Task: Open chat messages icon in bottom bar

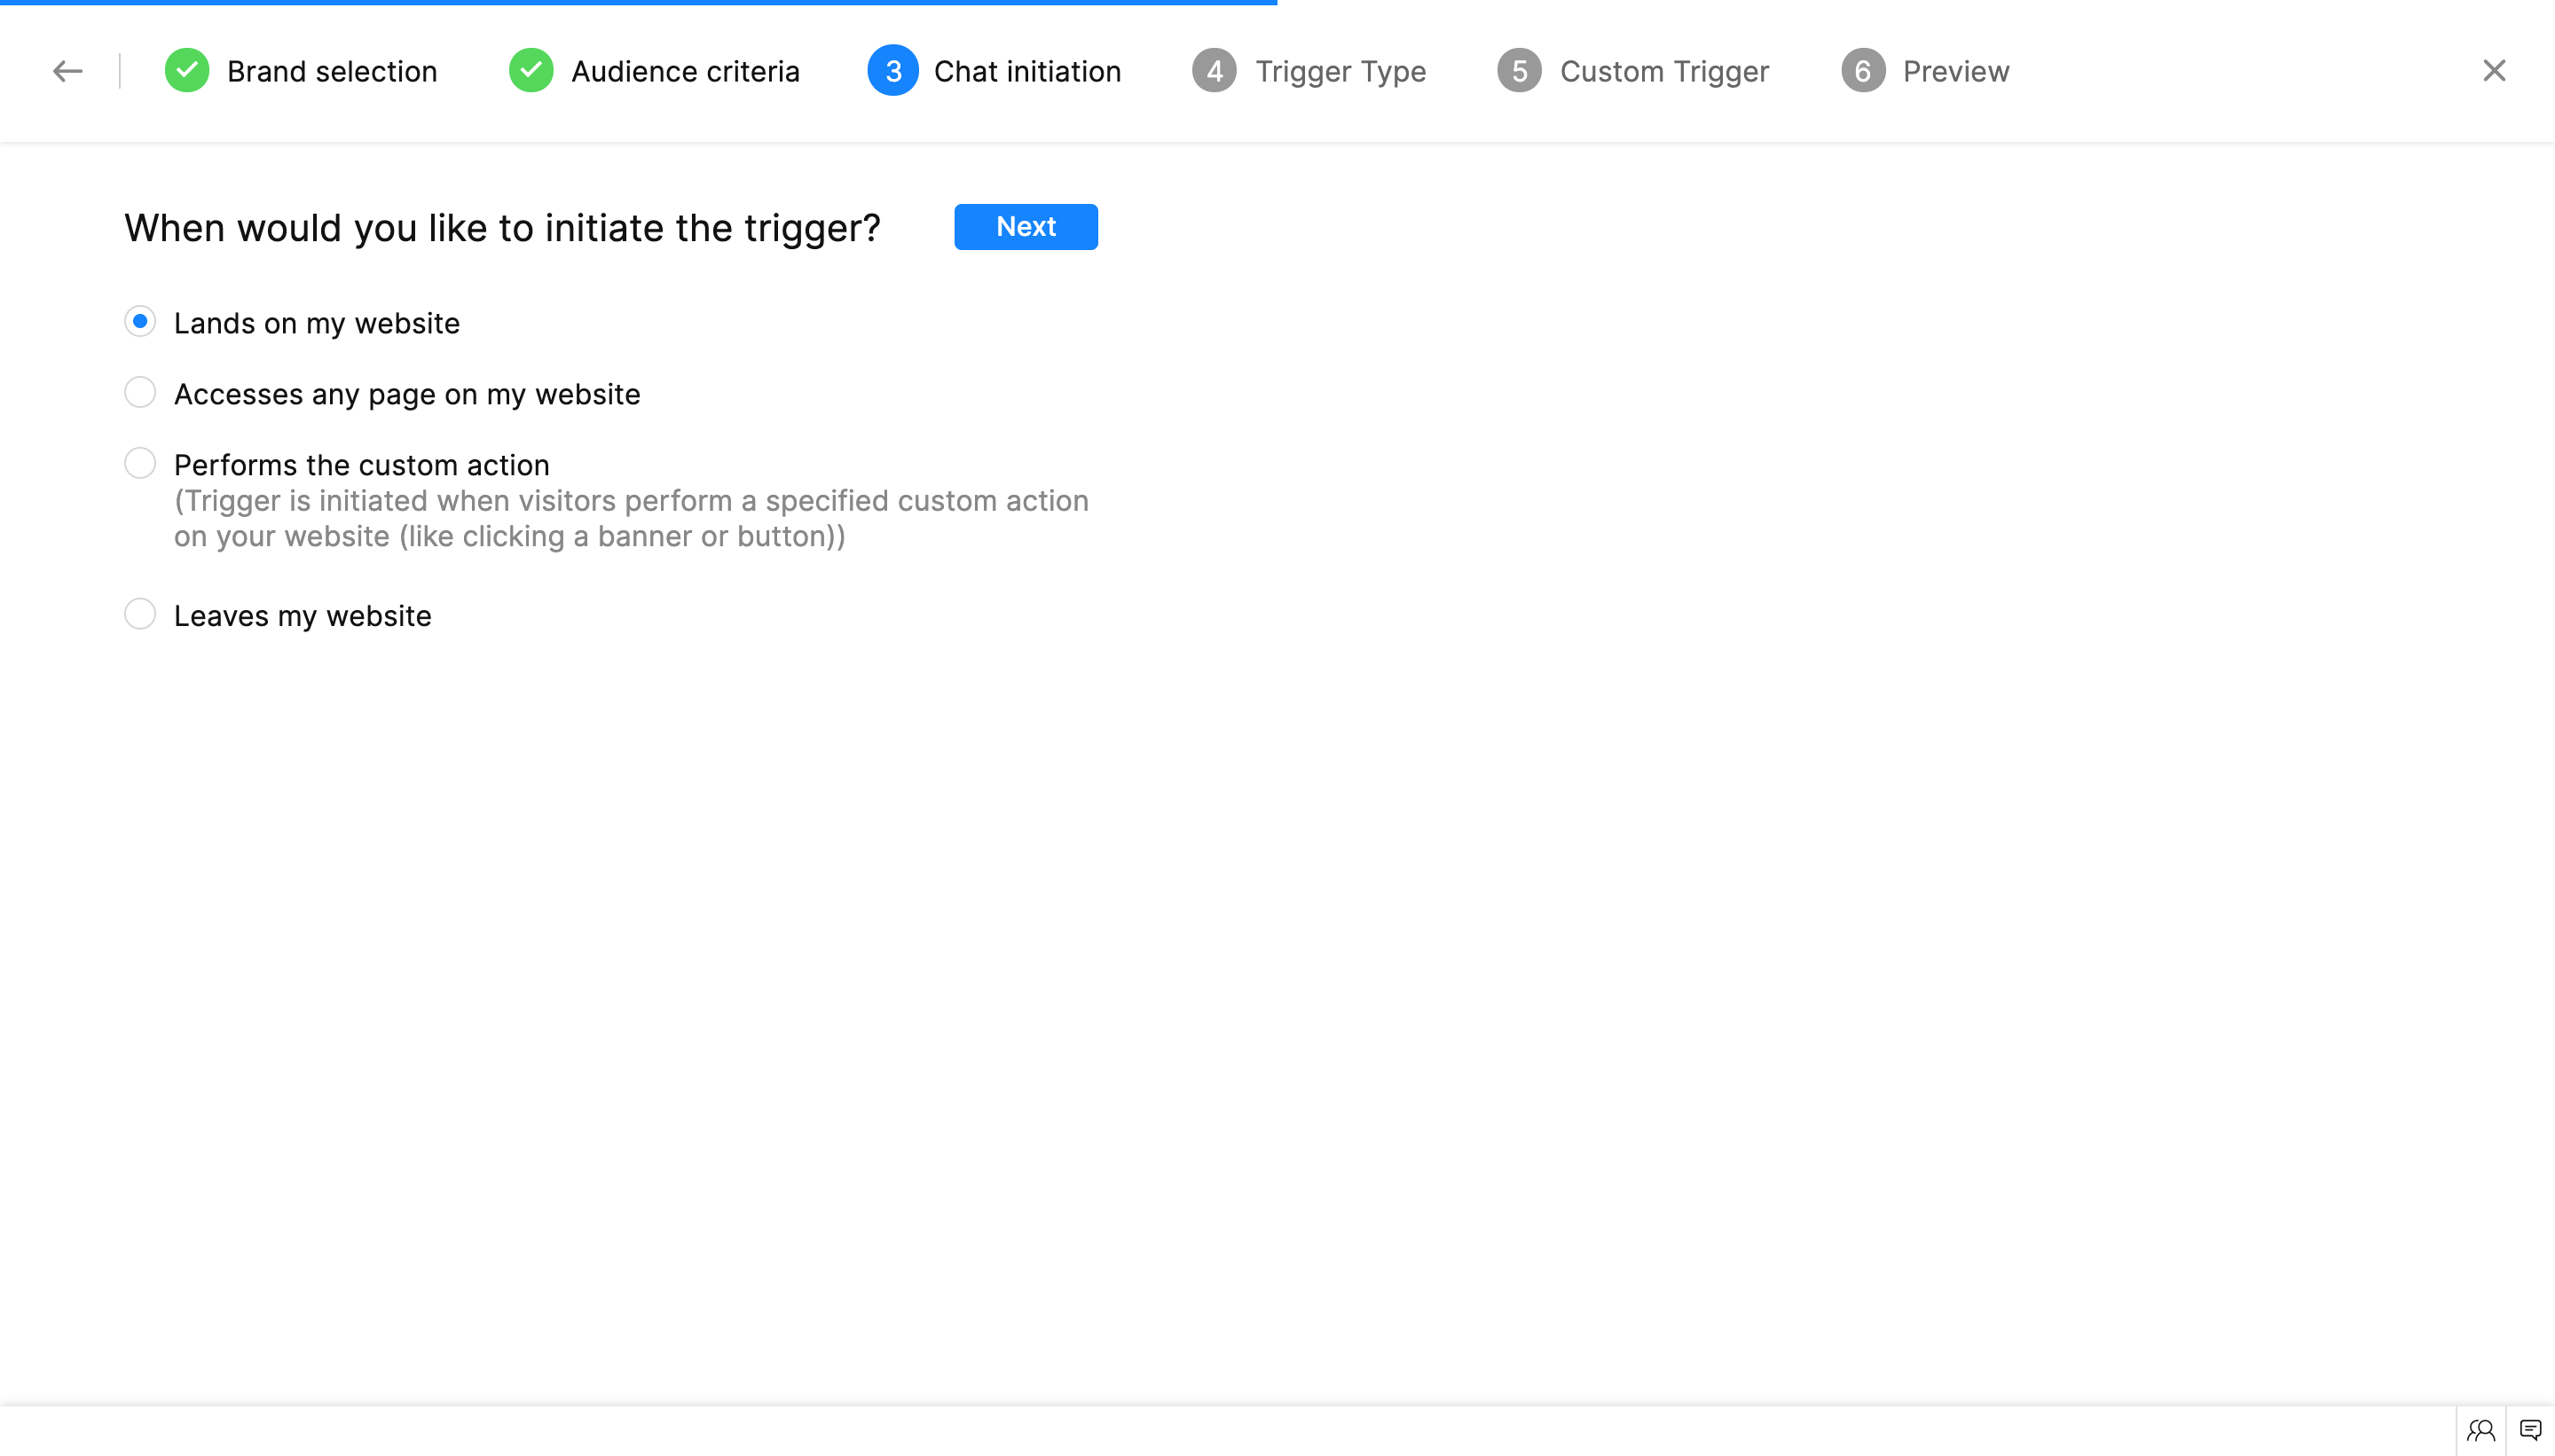Action: click(2530, 1430)
